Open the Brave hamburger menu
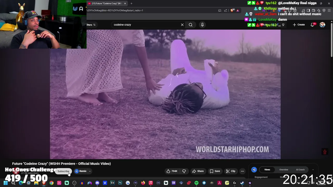This screenshot has width=333, height=187. pos(329,10)
